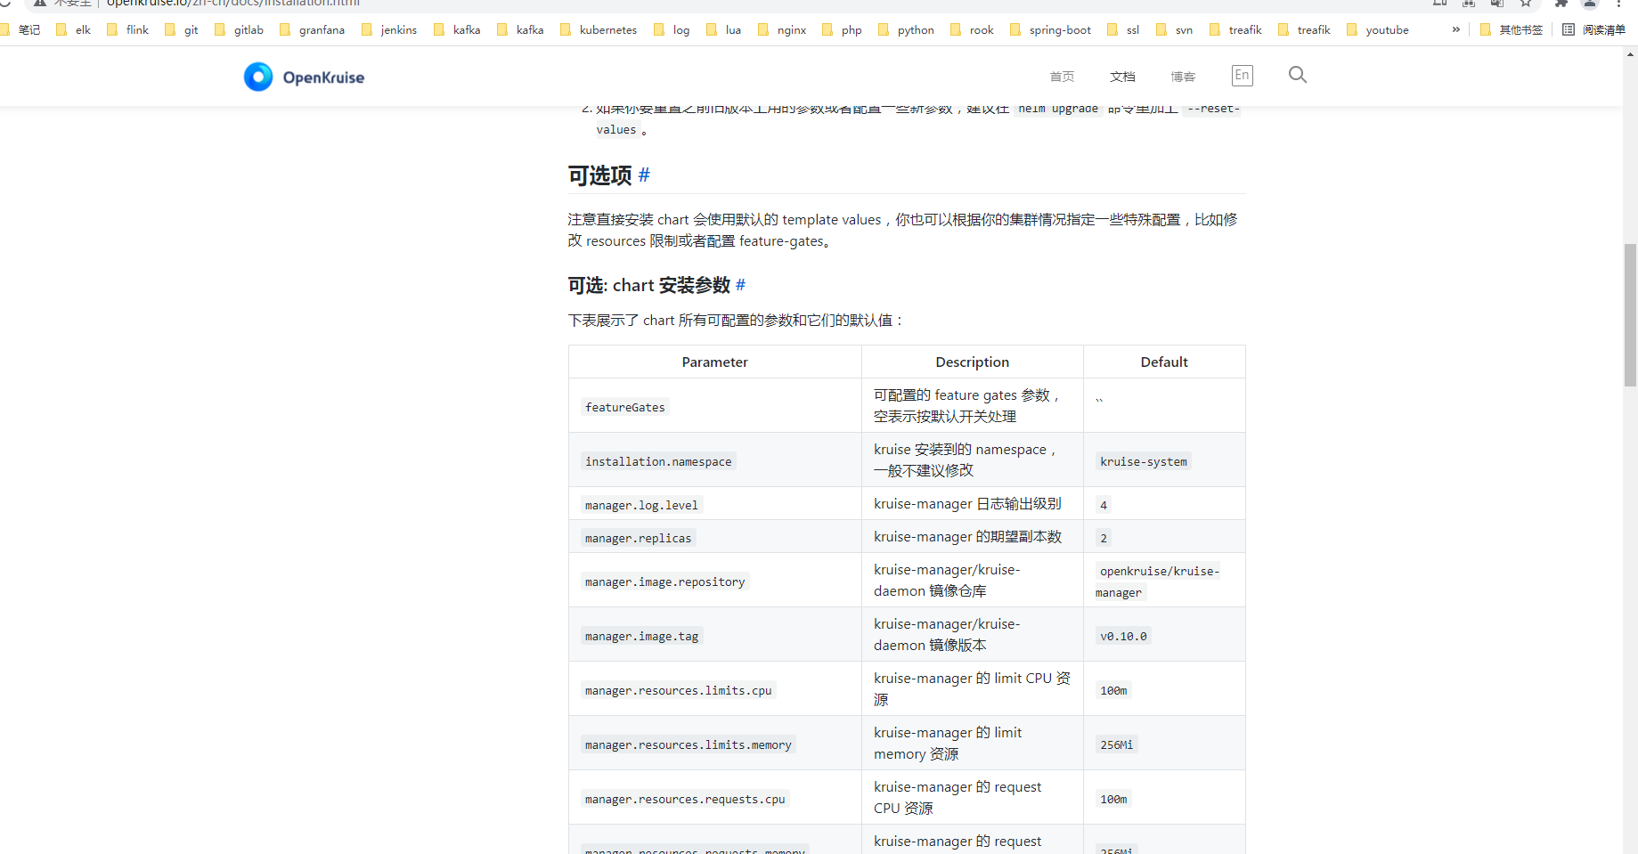Open the 阅读清单 reading list

[x=1594, y=29]
